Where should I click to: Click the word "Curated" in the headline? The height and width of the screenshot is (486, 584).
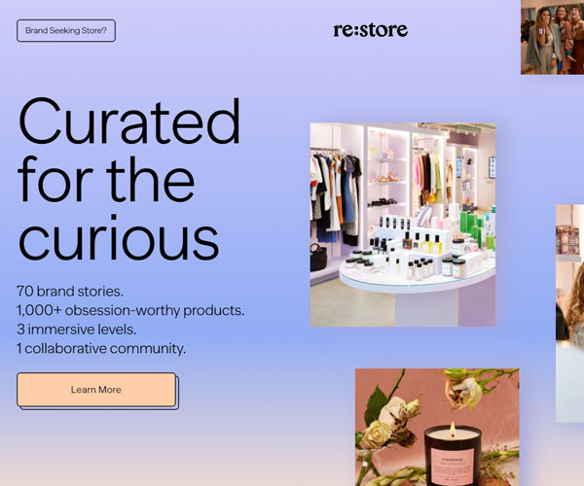click(129, 121)
